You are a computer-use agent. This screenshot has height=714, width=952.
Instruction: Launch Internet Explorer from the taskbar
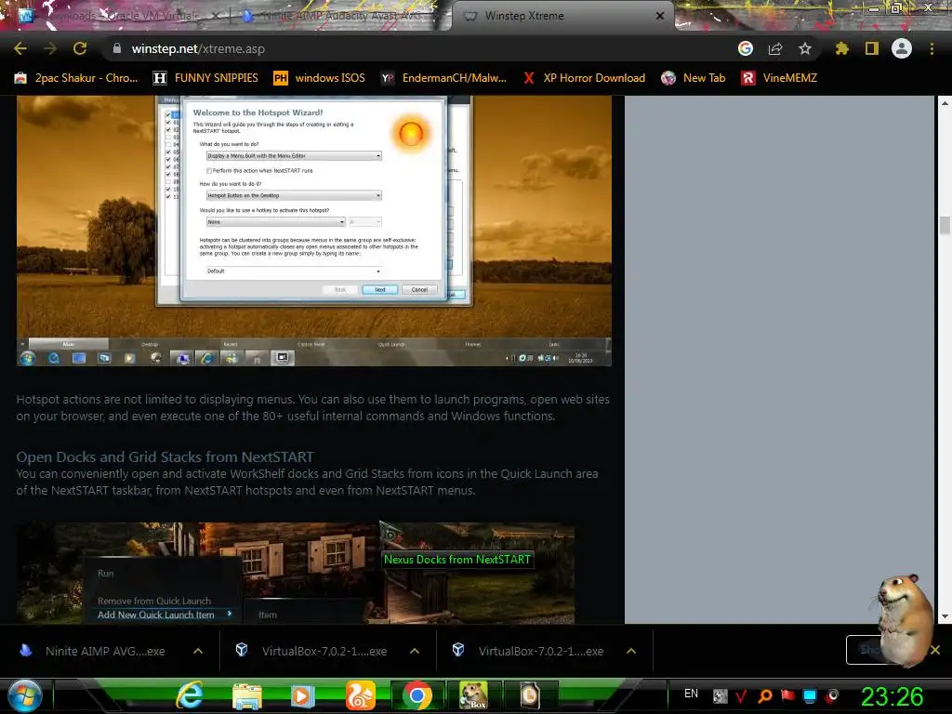190,695
